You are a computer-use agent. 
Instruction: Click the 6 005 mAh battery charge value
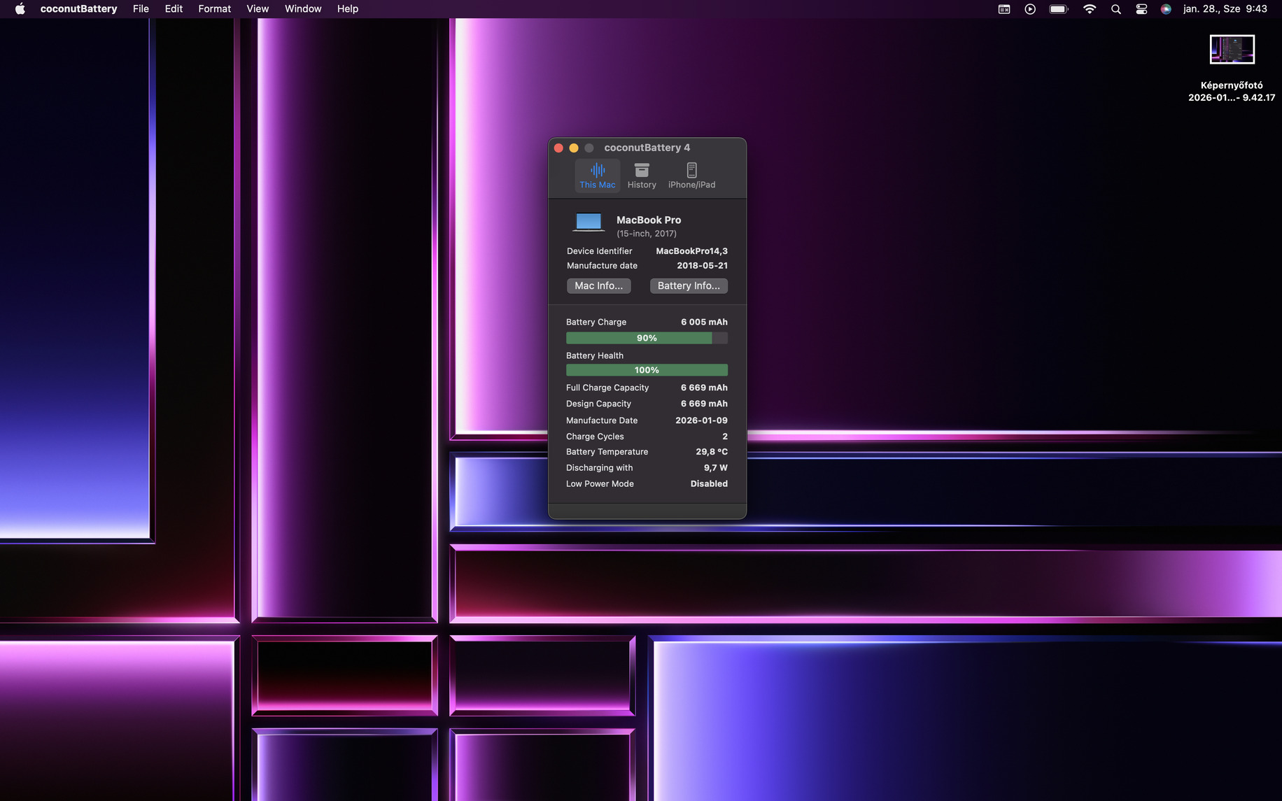[704, 322]
